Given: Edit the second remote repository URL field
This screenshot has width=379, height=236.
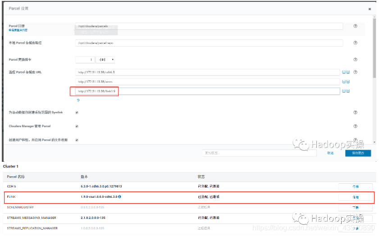Looking at the screenshot, I should [x=208, y=82].
